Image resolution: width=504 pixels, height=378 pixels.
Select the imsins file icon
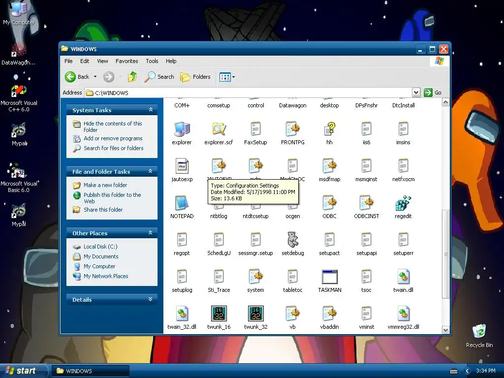click(403, 129)
